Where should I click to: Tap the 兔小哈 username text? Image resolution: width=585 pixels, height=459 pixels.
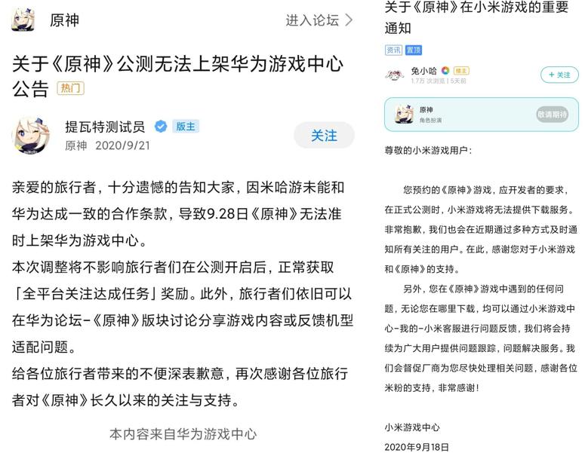pos(423,70)
